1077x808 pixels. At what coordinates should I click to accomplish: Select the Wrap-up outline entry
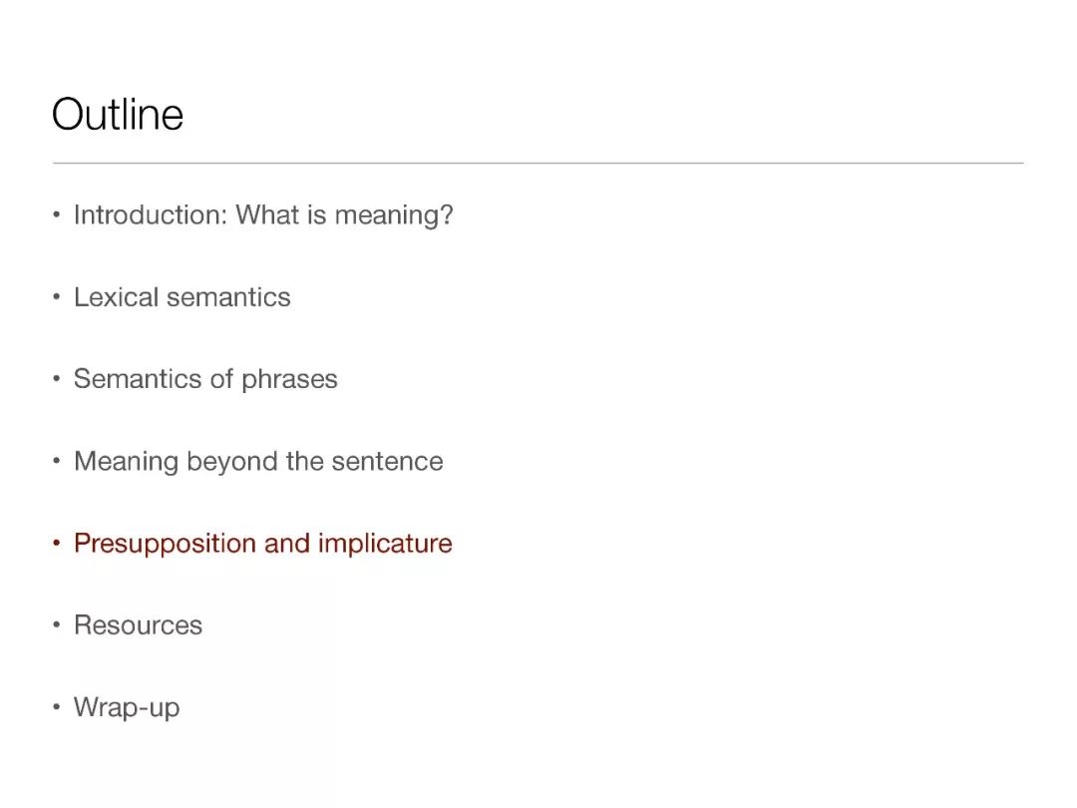point(127,707)
